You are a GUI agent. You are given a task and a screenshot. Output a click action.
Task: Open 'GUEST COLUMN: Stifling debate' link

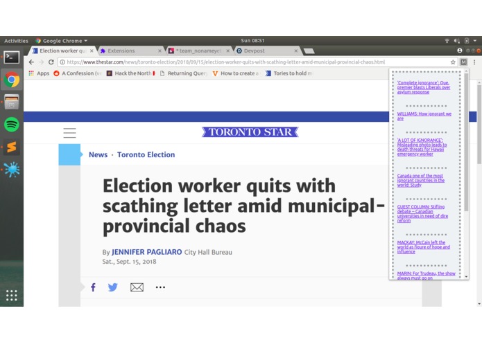pos(422,213)
